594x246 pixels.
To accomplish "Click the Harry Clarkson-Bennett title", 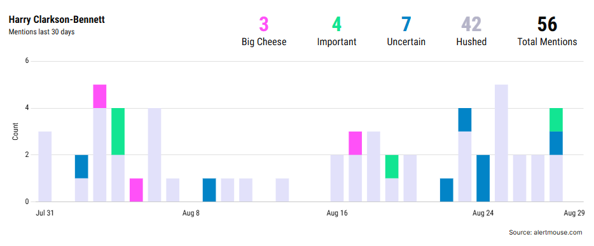I will click(57, 20).
